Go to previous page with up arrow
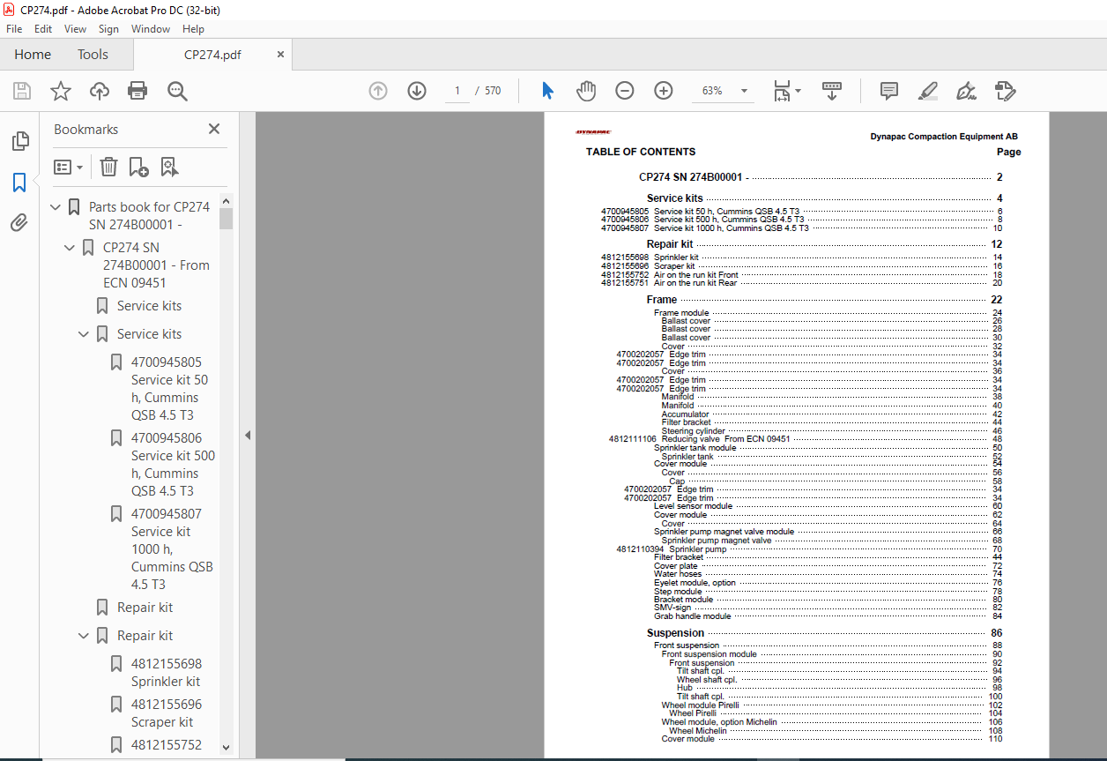 pyautogui.click(x=378, y=91)
